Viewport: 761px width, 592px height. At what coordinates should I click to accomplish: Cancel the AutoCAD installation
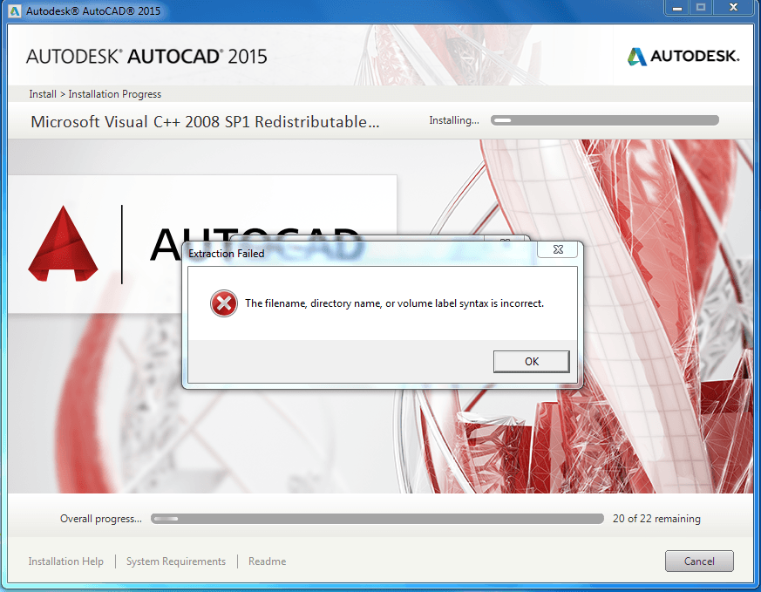pos(699,561)
